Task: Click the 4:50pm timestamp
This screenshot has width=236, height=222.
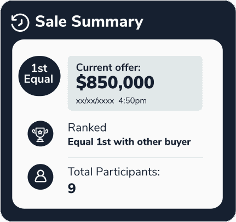Action: (133, 101)
